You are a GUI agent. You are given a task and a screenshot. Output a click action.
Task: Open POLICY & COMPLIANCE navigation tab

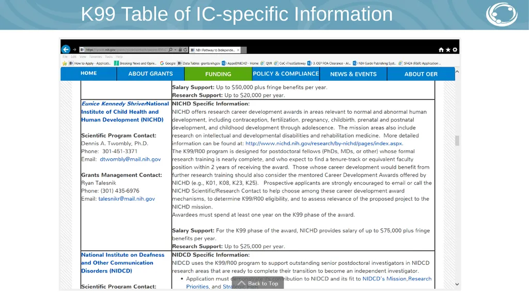tap(286, 73)
